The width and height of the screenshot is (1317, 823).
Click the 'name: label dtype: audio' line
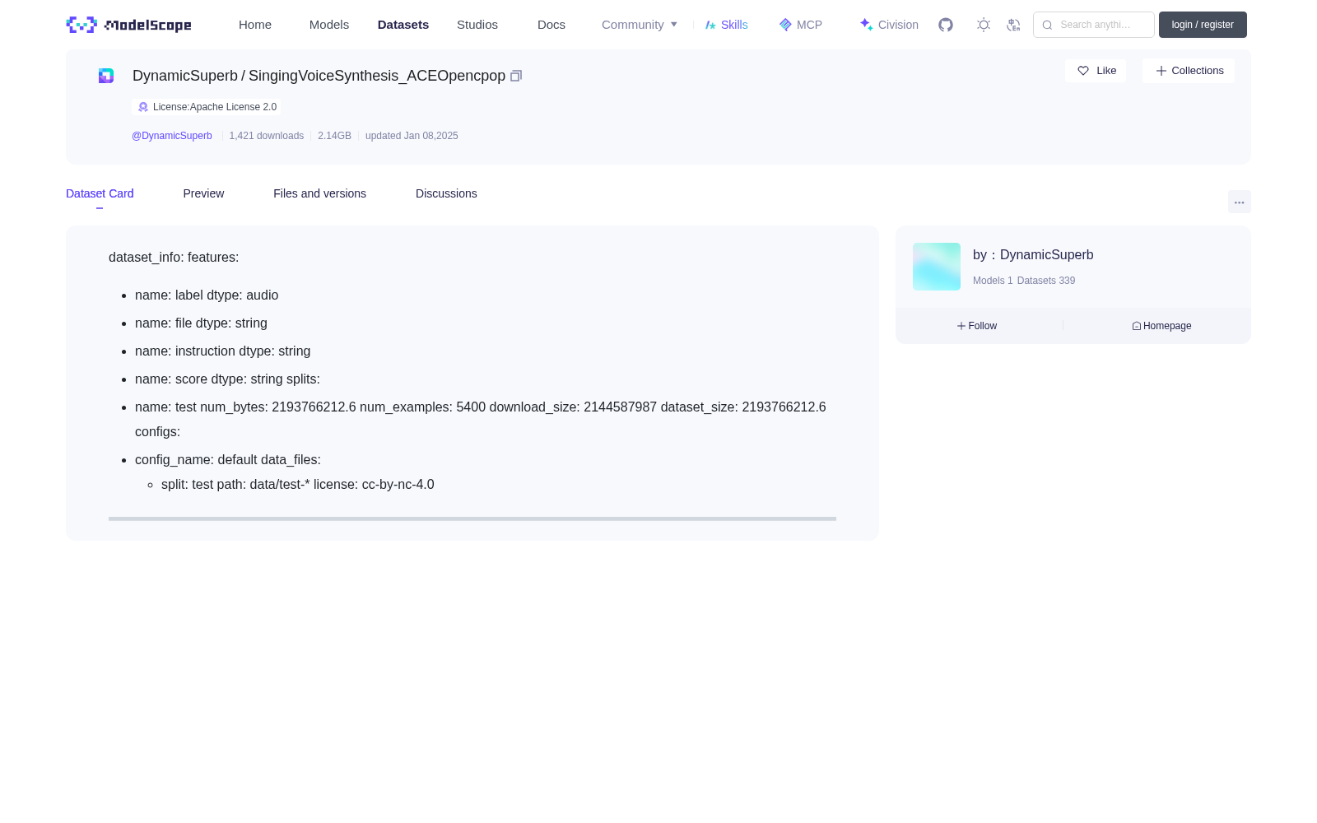pyautogui.click(x=207, y=295)
